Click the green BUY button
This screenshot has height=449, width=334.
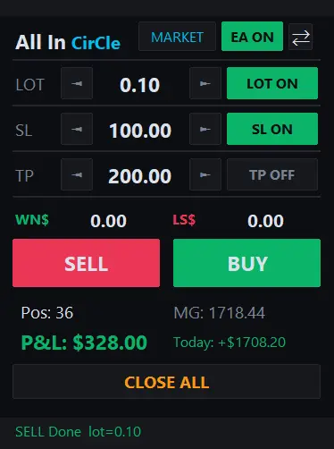tap(246, 263)
